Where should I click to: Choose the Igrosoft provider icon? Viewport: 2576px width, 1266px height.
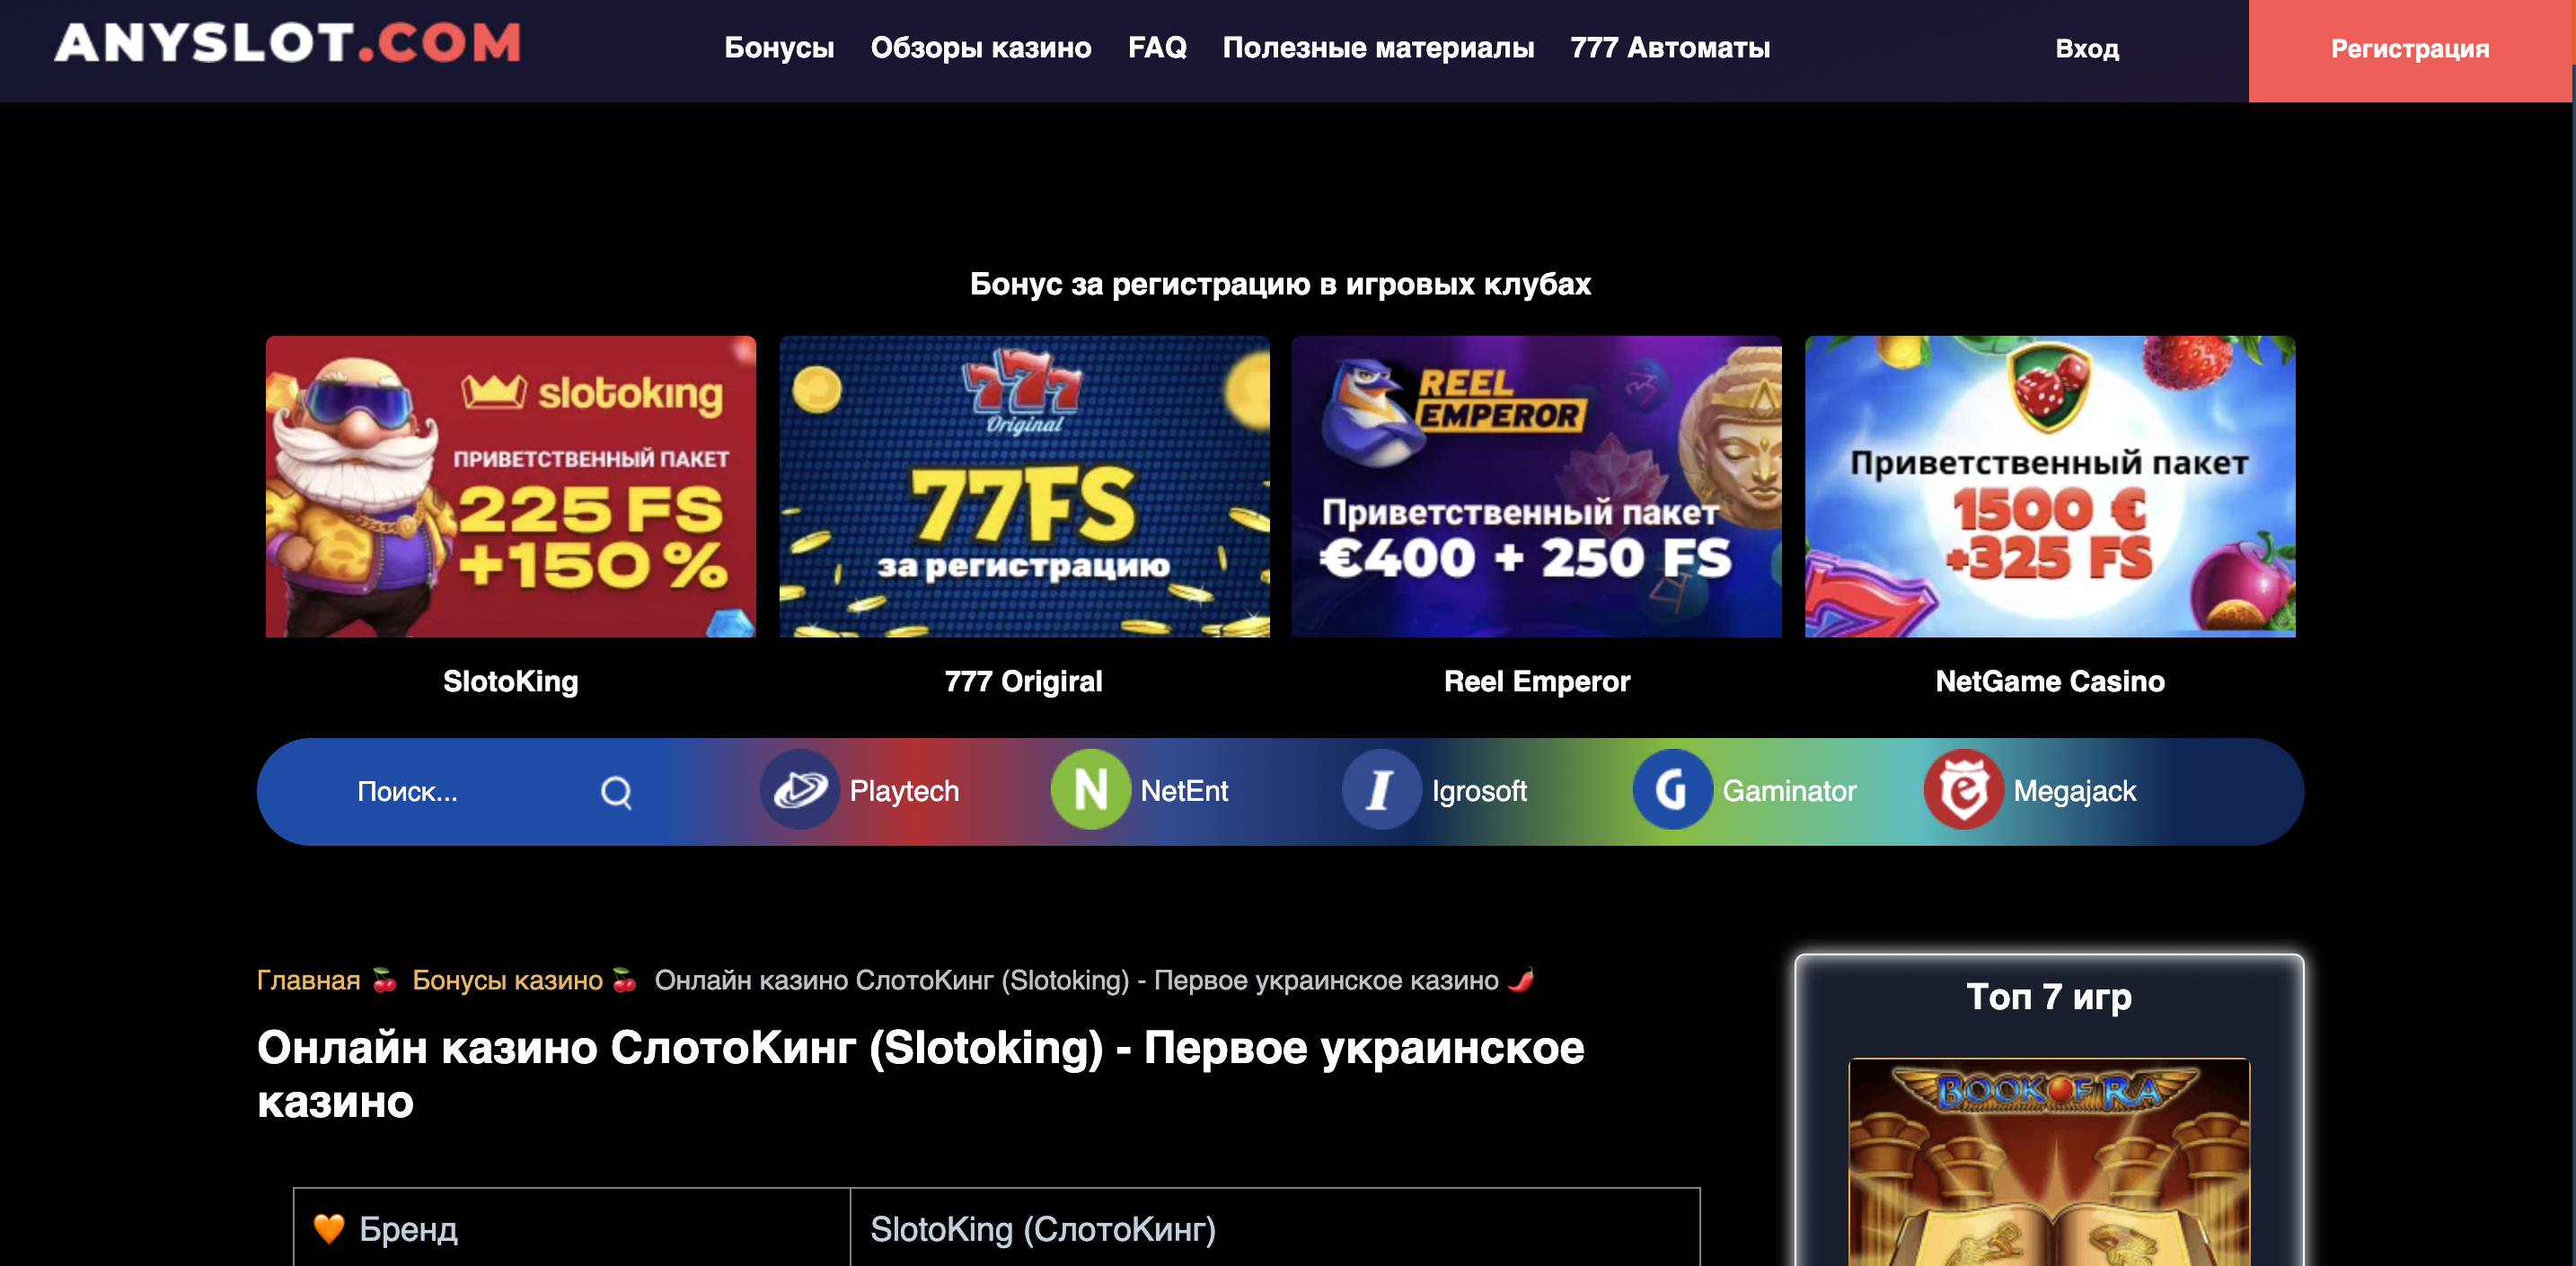click(x=1381, y=790)
